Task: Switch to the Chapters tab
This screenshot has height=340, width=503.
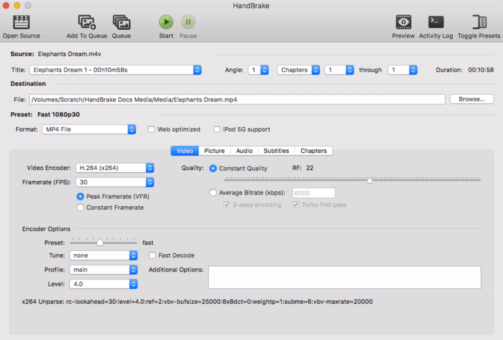Action: click(x=313, y=151)
